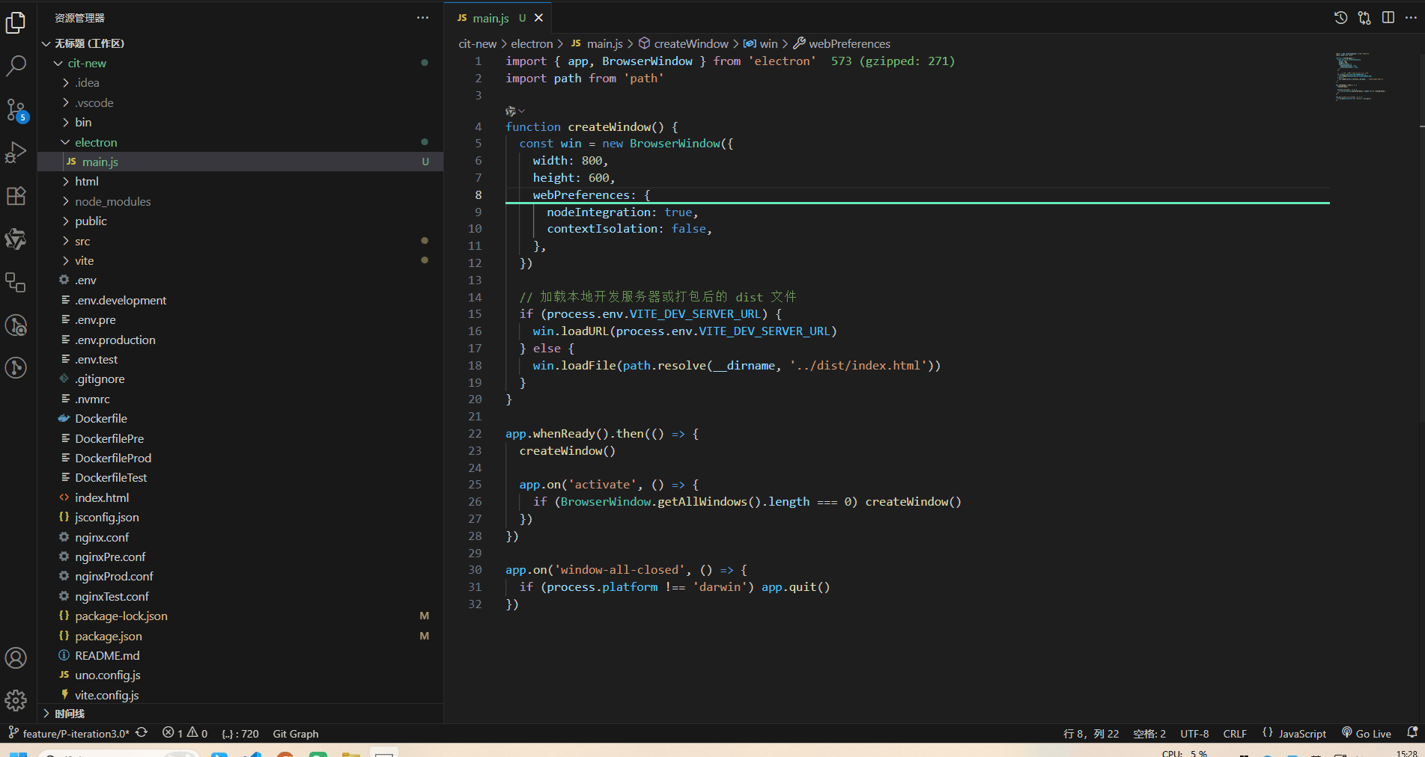Open notifications bell in status bar
1425x757 pixels.
tap(1412, 733)
